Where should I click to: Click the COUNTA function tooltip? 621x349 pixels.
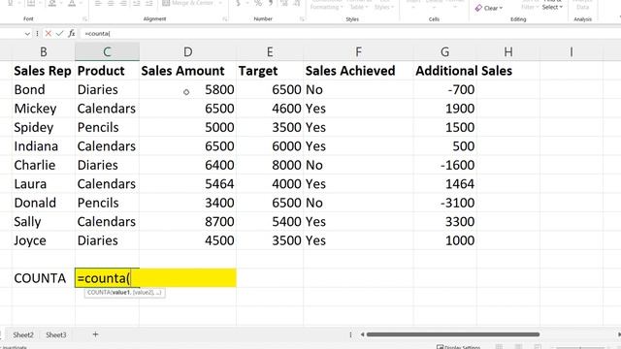coord(124,293)
